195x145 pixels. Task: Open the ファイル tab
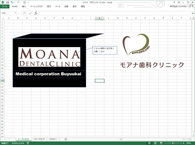tap(5, 6)
